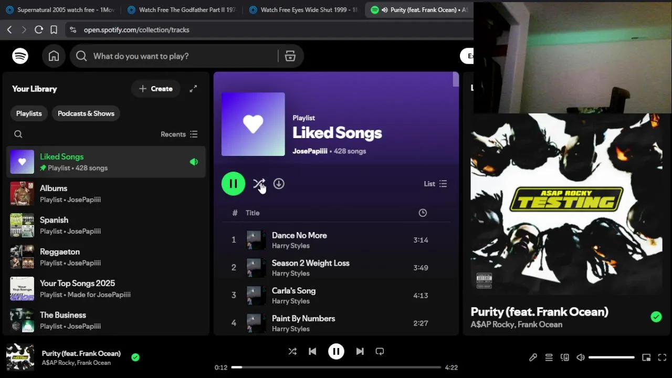Open Purity song title in the bottom player bar

pyautogui.click(x=81, y=353)
